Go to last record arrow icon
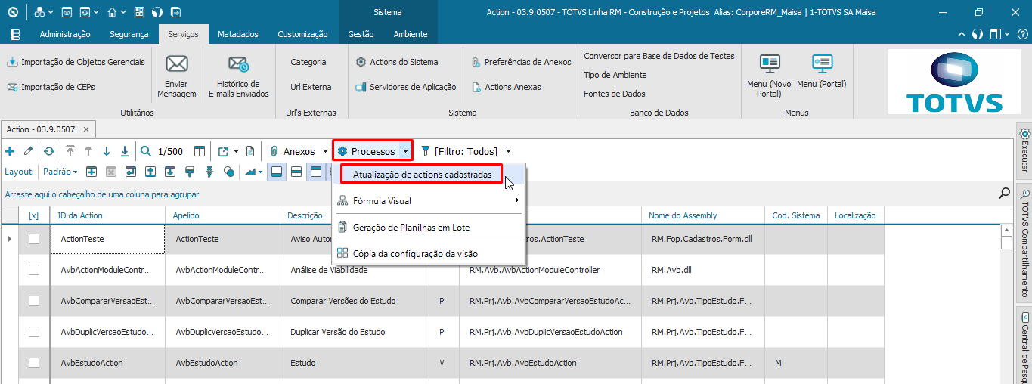This screenshot has height=384, width=1032. pyautogui.click(x=125, y=151)
